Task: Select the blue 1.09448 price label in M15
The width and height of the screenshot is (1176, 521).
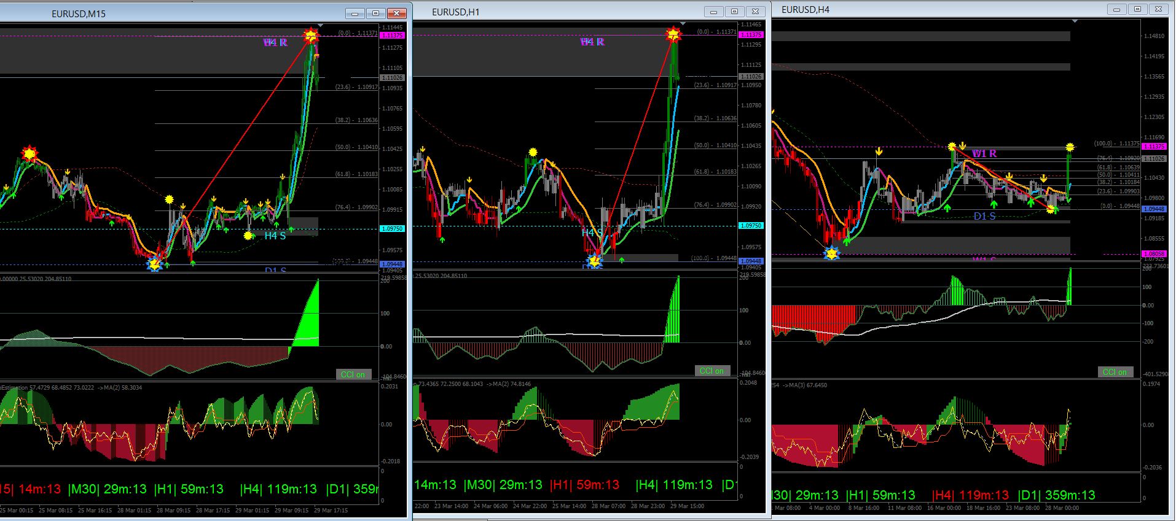Action: [x=393, y=264]
